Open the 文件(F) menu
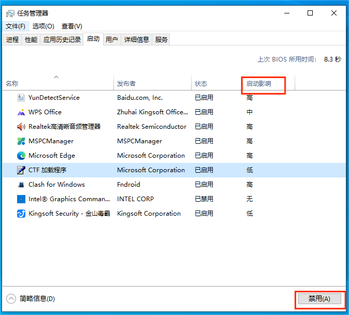Viewport: 349px width, 315px height. (16, 26)
